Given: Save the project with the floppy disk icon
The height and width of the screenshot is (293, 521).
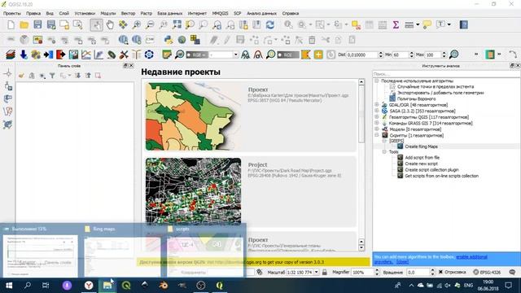Looking at the screenshot, I should click(37, 25).
